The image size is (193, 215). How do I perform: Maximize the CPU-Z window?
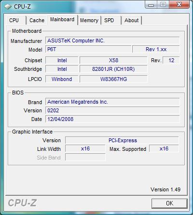tap(163, 5)
